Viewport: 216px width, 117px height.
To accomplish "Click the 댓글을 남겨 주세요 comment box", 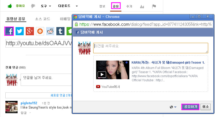I will point(46,80).
